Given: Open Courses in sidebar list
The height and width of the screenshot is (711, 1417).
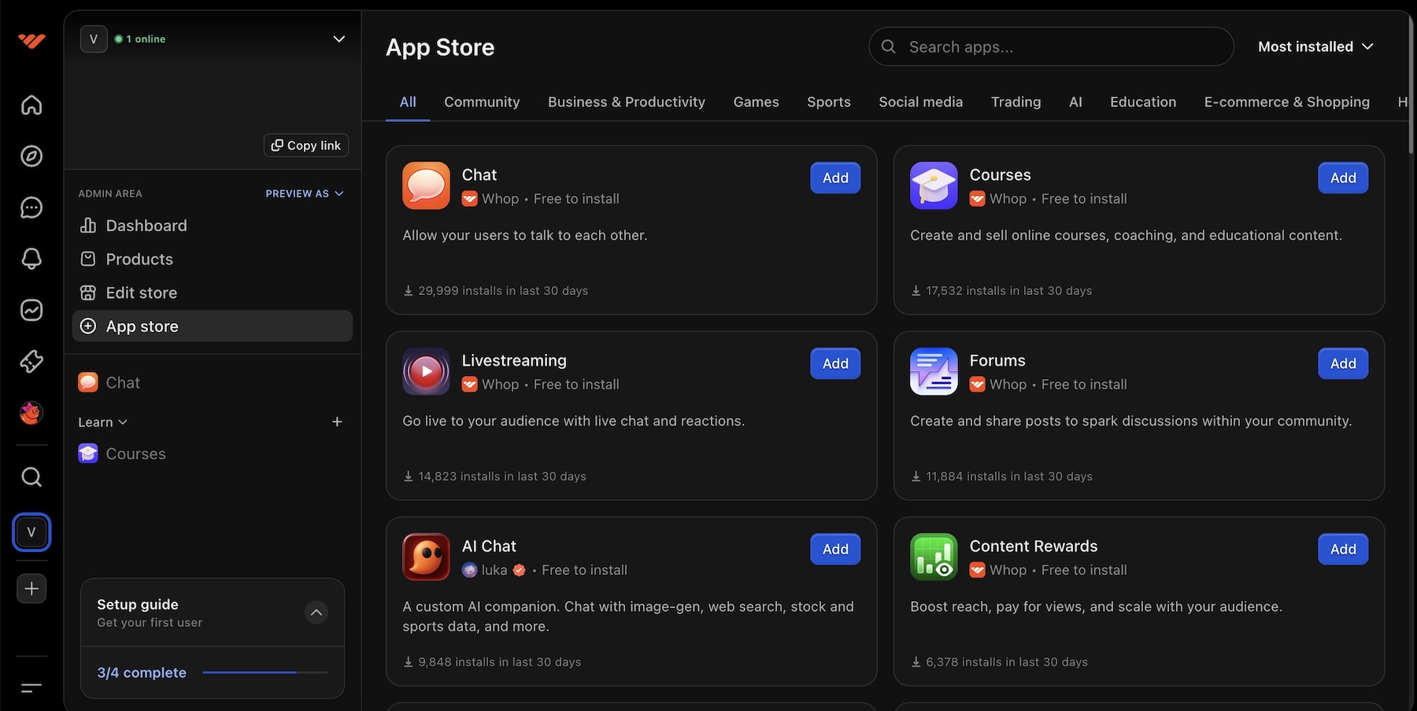Looking at the screenshot, I should (x=213, y=454).
